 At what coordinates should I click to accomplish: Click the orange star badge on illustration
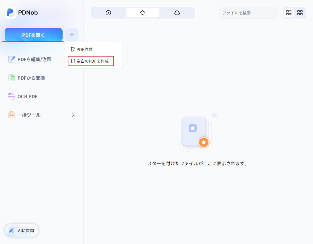204,142
